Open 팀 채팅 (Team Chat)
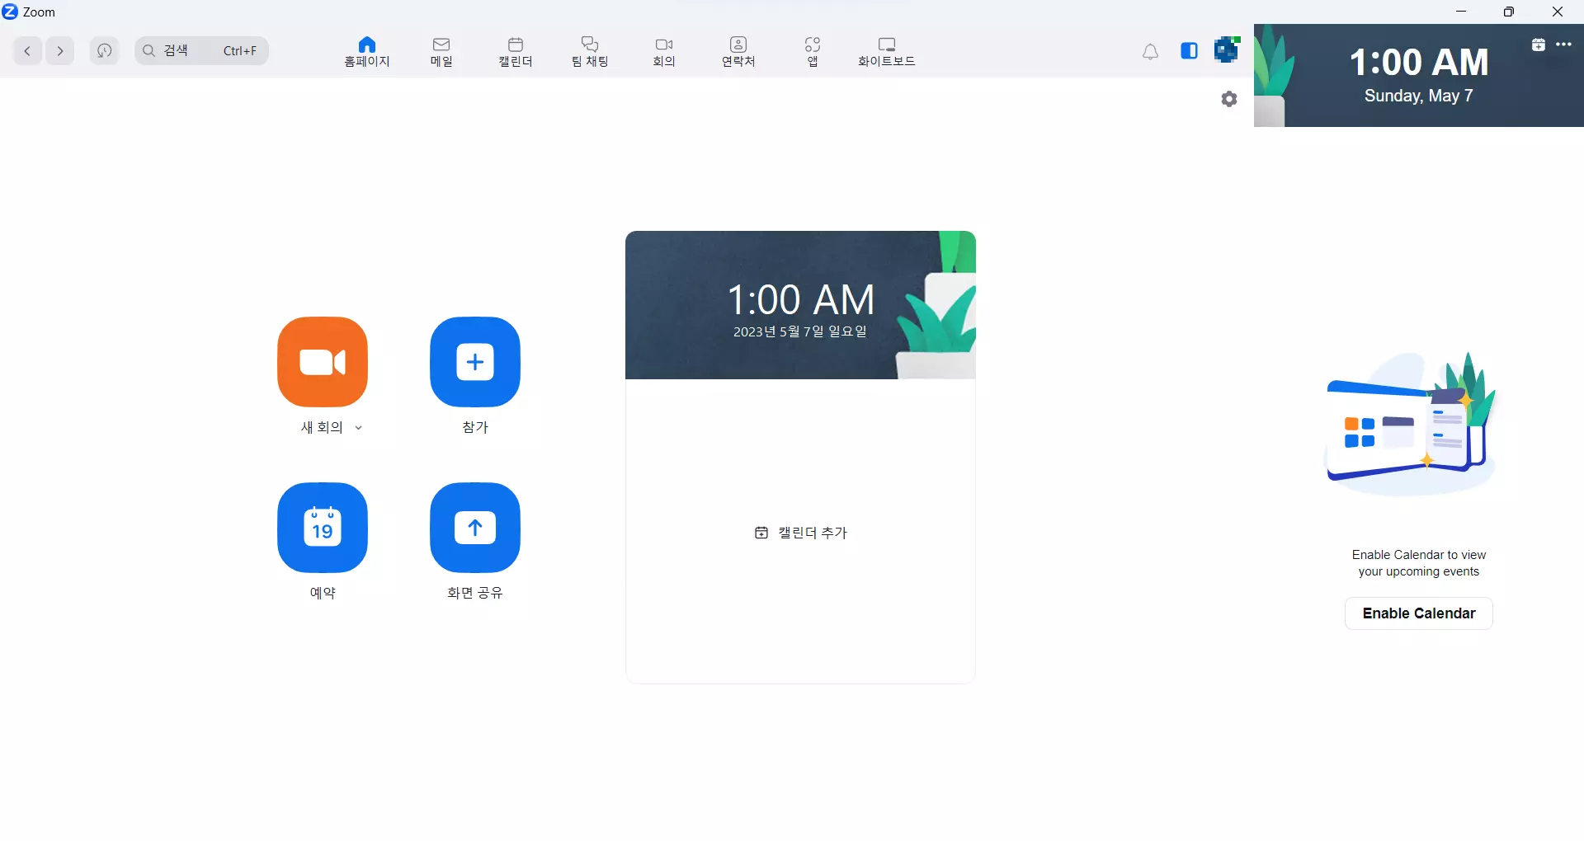Viewport: 1584px width, 841px height. (x=588, y=50)
